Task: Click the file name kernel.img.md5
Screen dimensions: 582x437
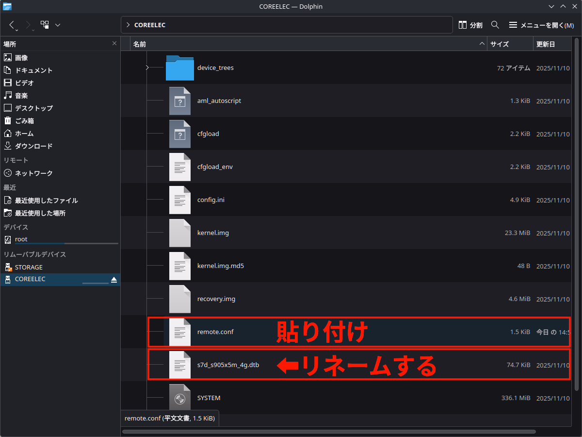Action: point(221,266)
